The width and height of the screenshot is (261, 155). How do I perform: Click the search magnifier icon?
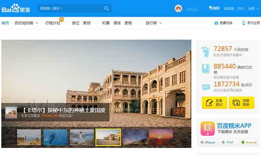coord(106,8)
